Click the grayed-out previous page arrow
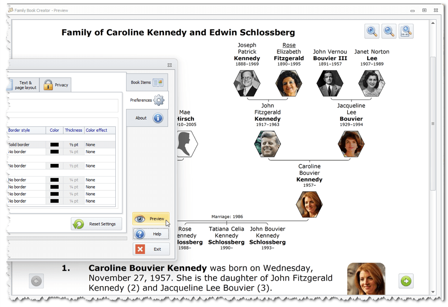 pos(37,281)
